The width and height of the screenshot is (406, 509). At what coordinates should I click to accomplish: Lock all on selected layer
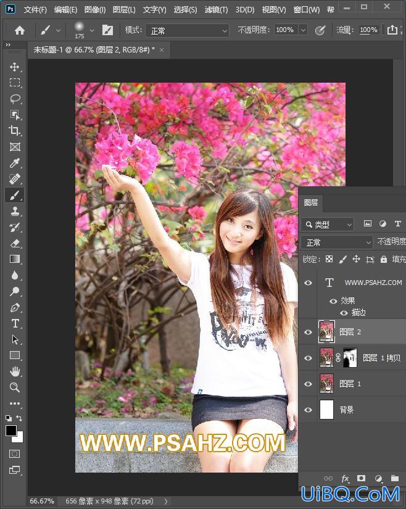pyautogui.click(x=384, y=259)
